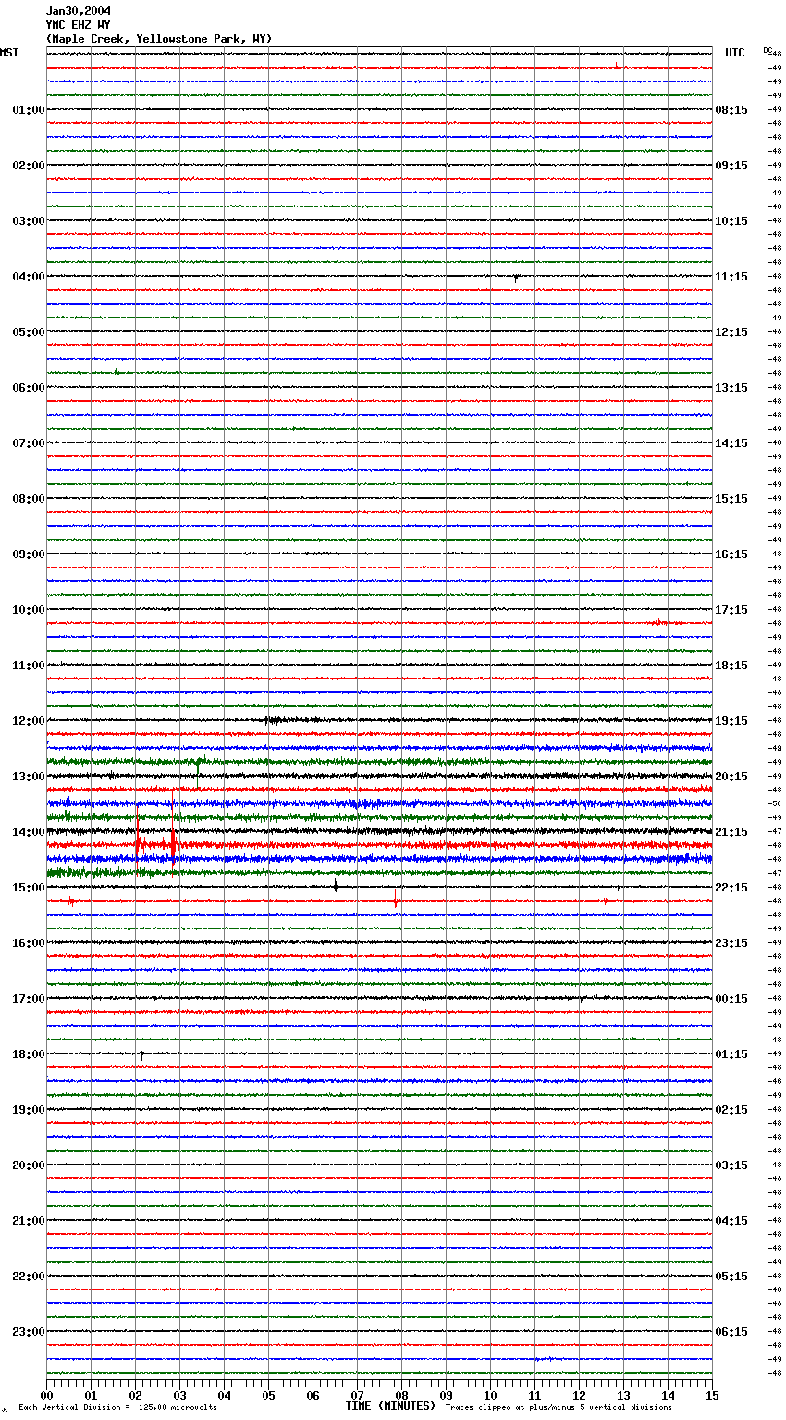
Task: Click the '06:00' MST time label
Action: (29, 388)
